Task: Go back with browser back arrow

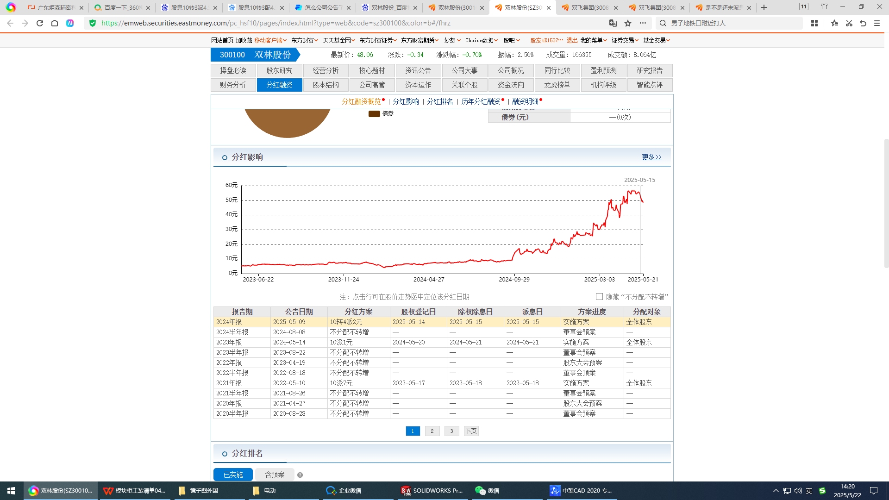Action: pos(10,23)
